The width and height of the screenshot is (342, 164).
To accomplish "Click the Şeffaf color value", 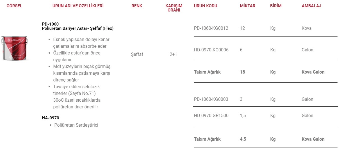I will pos(137,54).
